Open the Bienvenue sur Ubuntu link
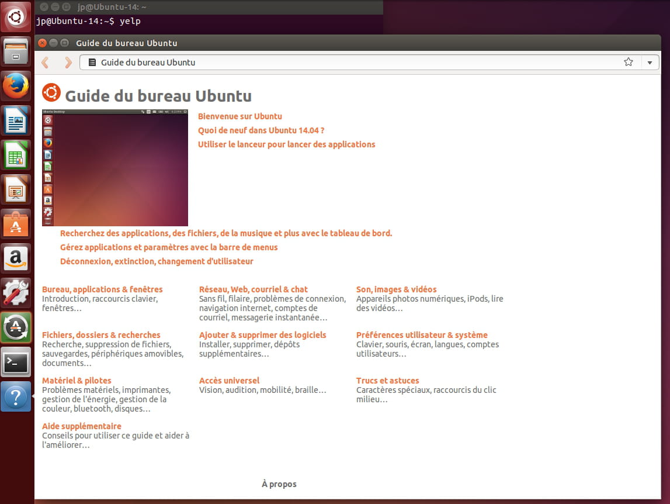 coord(240,116)
